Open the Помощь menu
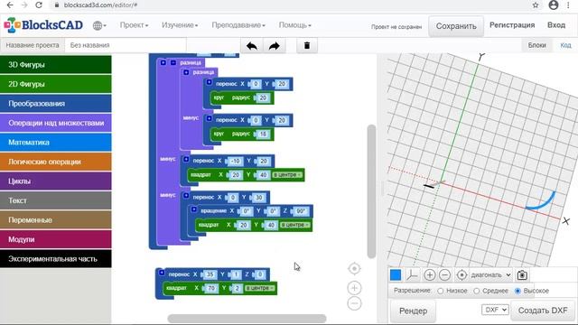The height and width of the screenshot is (325, 578). click(x=295, y=25)
